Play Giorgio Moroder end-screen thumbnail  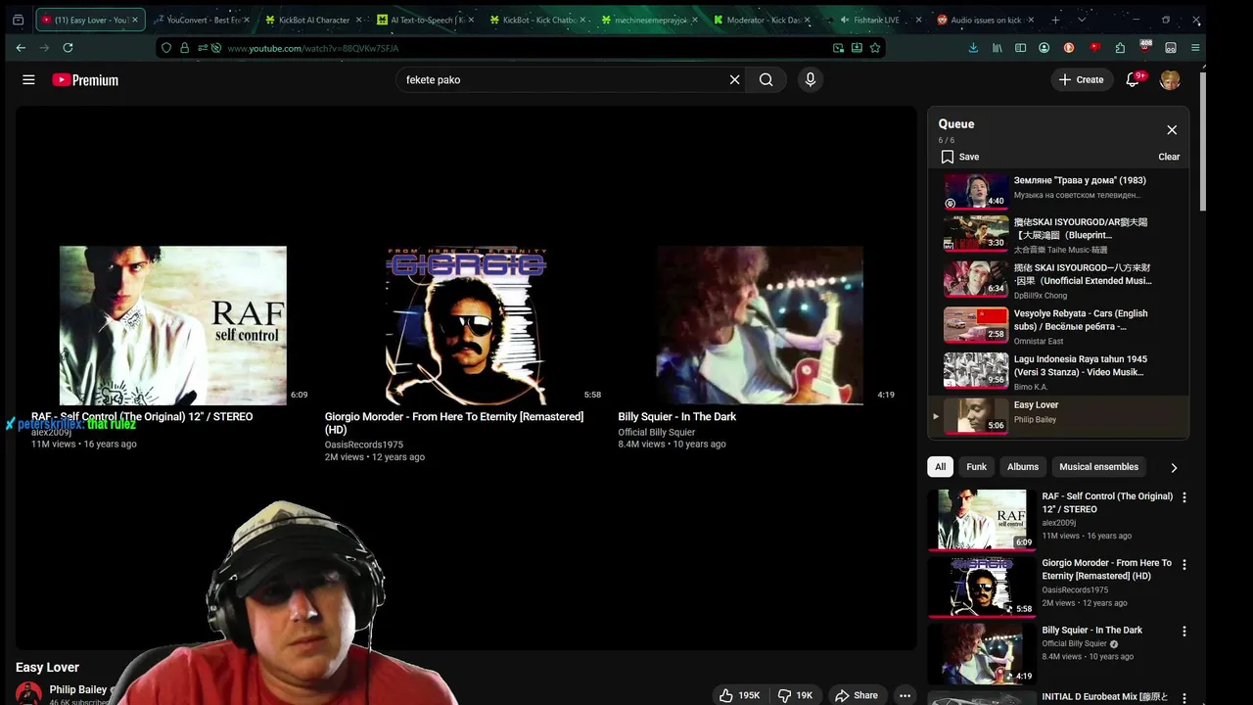(x=466, y=325)
